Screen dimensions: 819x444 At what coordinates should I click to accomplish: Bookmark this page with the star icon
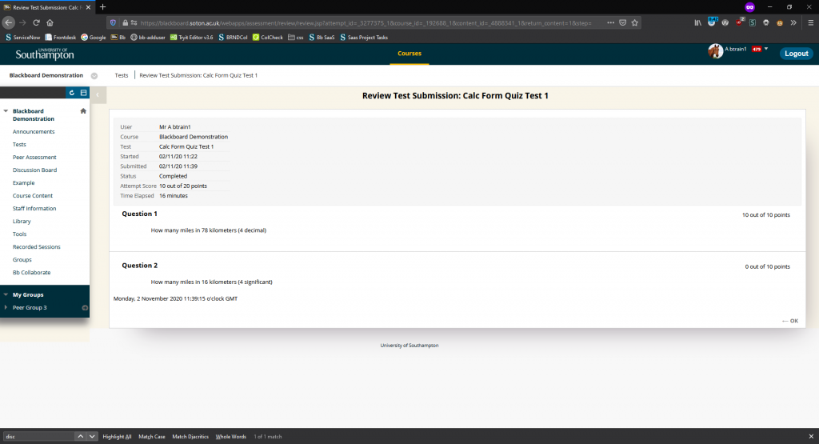pos(634,22)
